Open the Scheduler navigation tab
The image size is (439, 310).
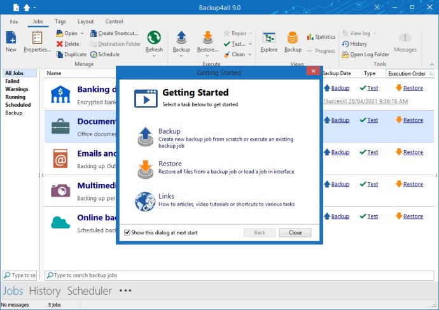tap(90, 291)
